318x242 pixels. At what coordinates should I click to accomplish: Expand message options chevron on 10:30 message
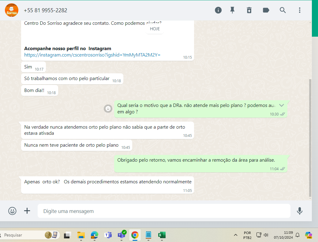(282, 105)
